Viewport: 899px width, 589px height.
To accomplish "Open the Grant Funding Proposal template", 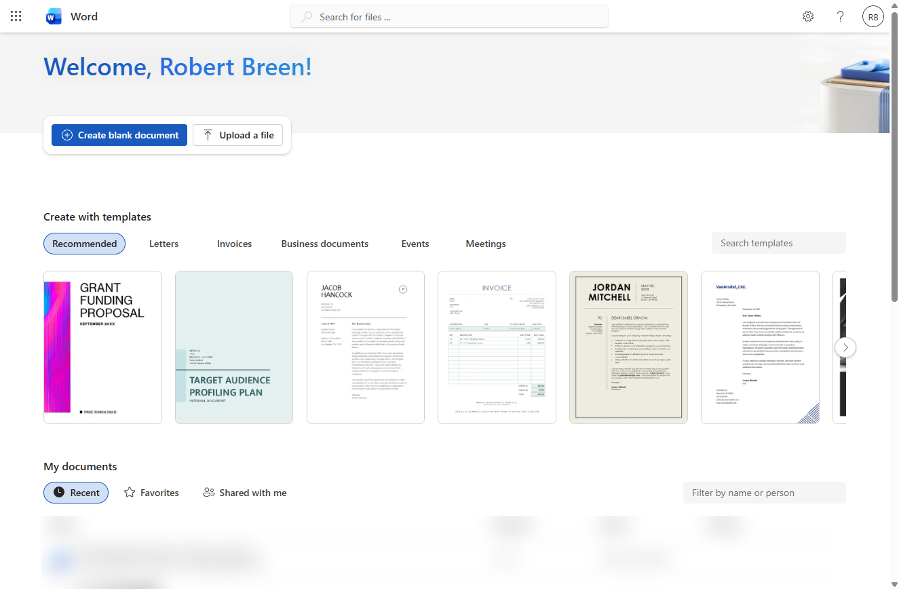I will (x=102, y=347).
